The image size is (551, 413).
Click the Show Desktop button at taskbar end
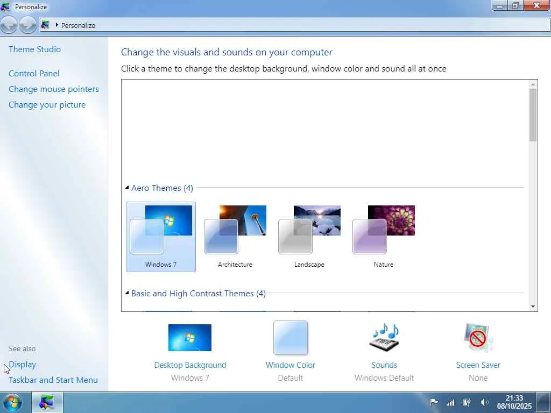coord(543,402)
